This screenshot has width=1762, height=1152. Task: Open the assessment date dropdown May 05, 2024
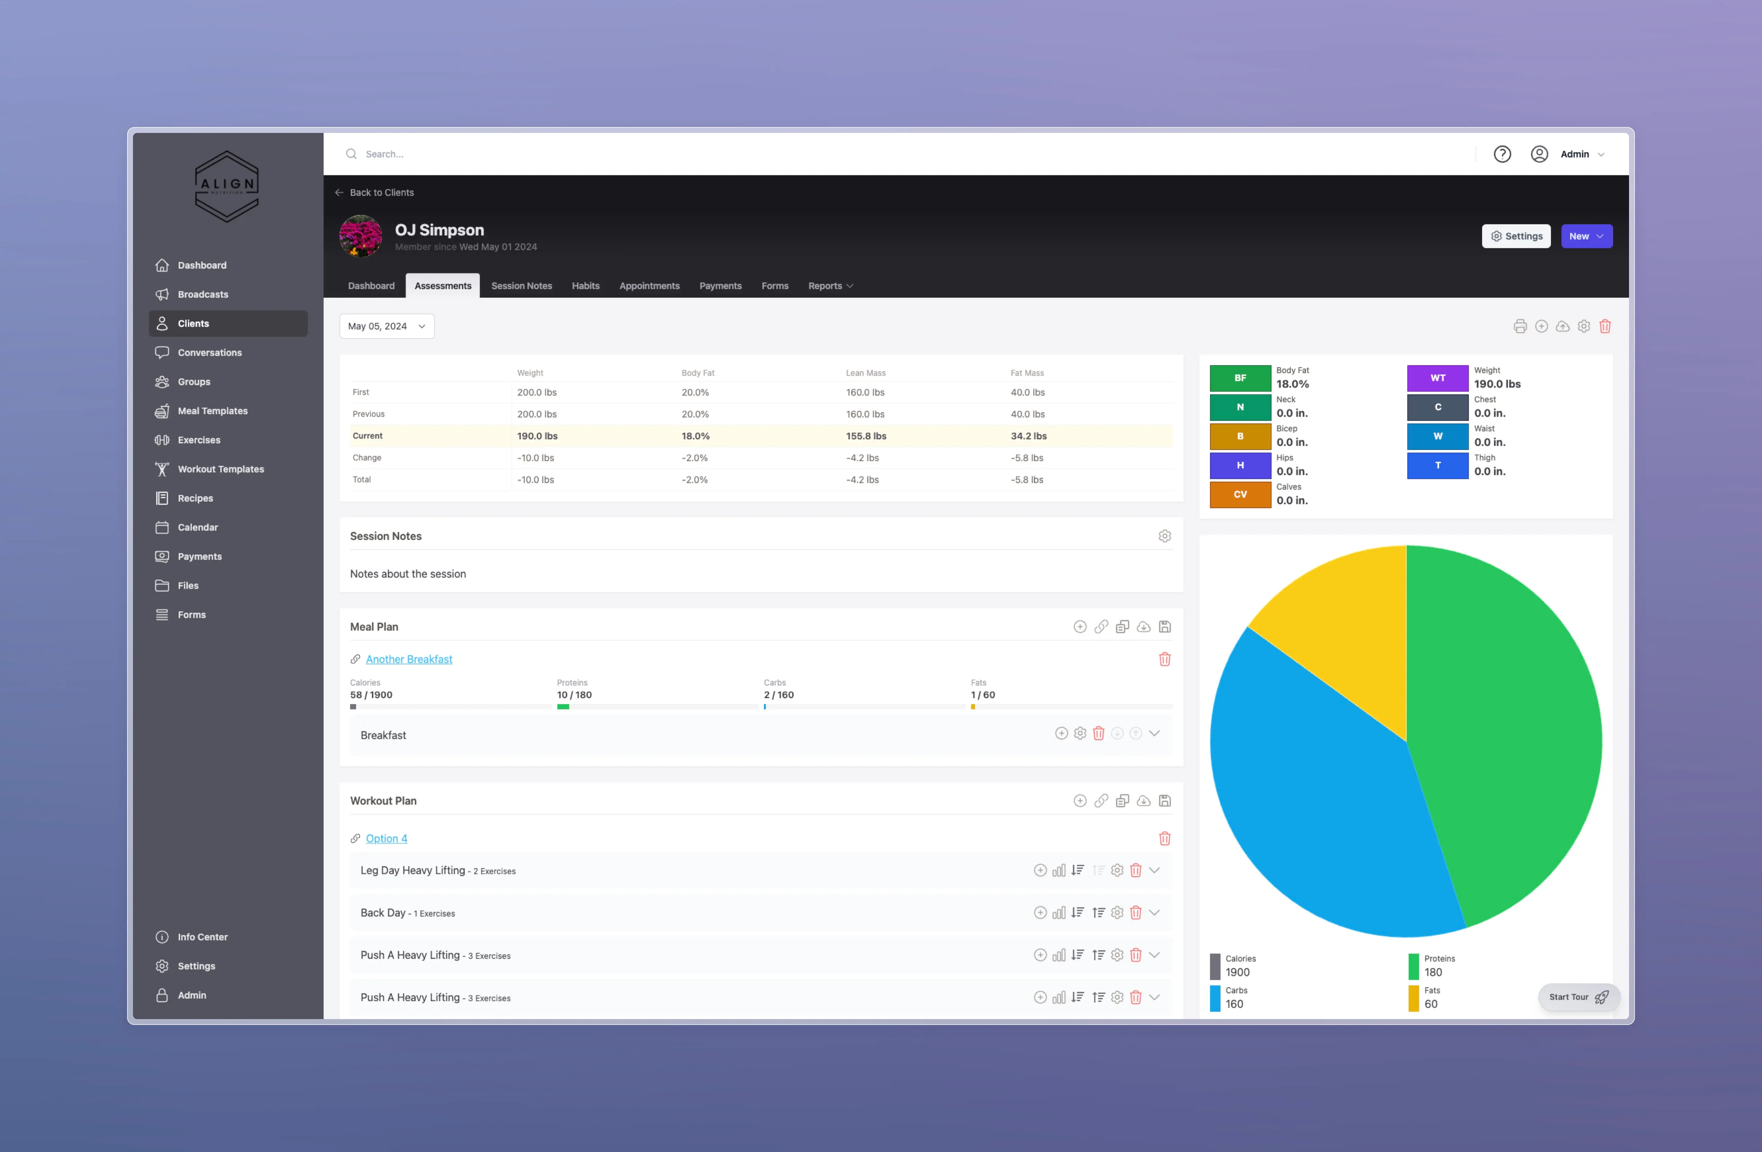386,326
